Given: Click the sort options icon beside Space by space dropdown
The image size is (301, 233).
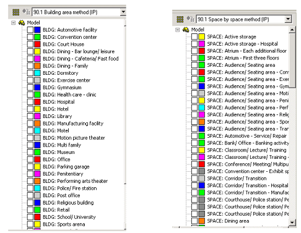Looking at the screenshot, I should 190,19.
